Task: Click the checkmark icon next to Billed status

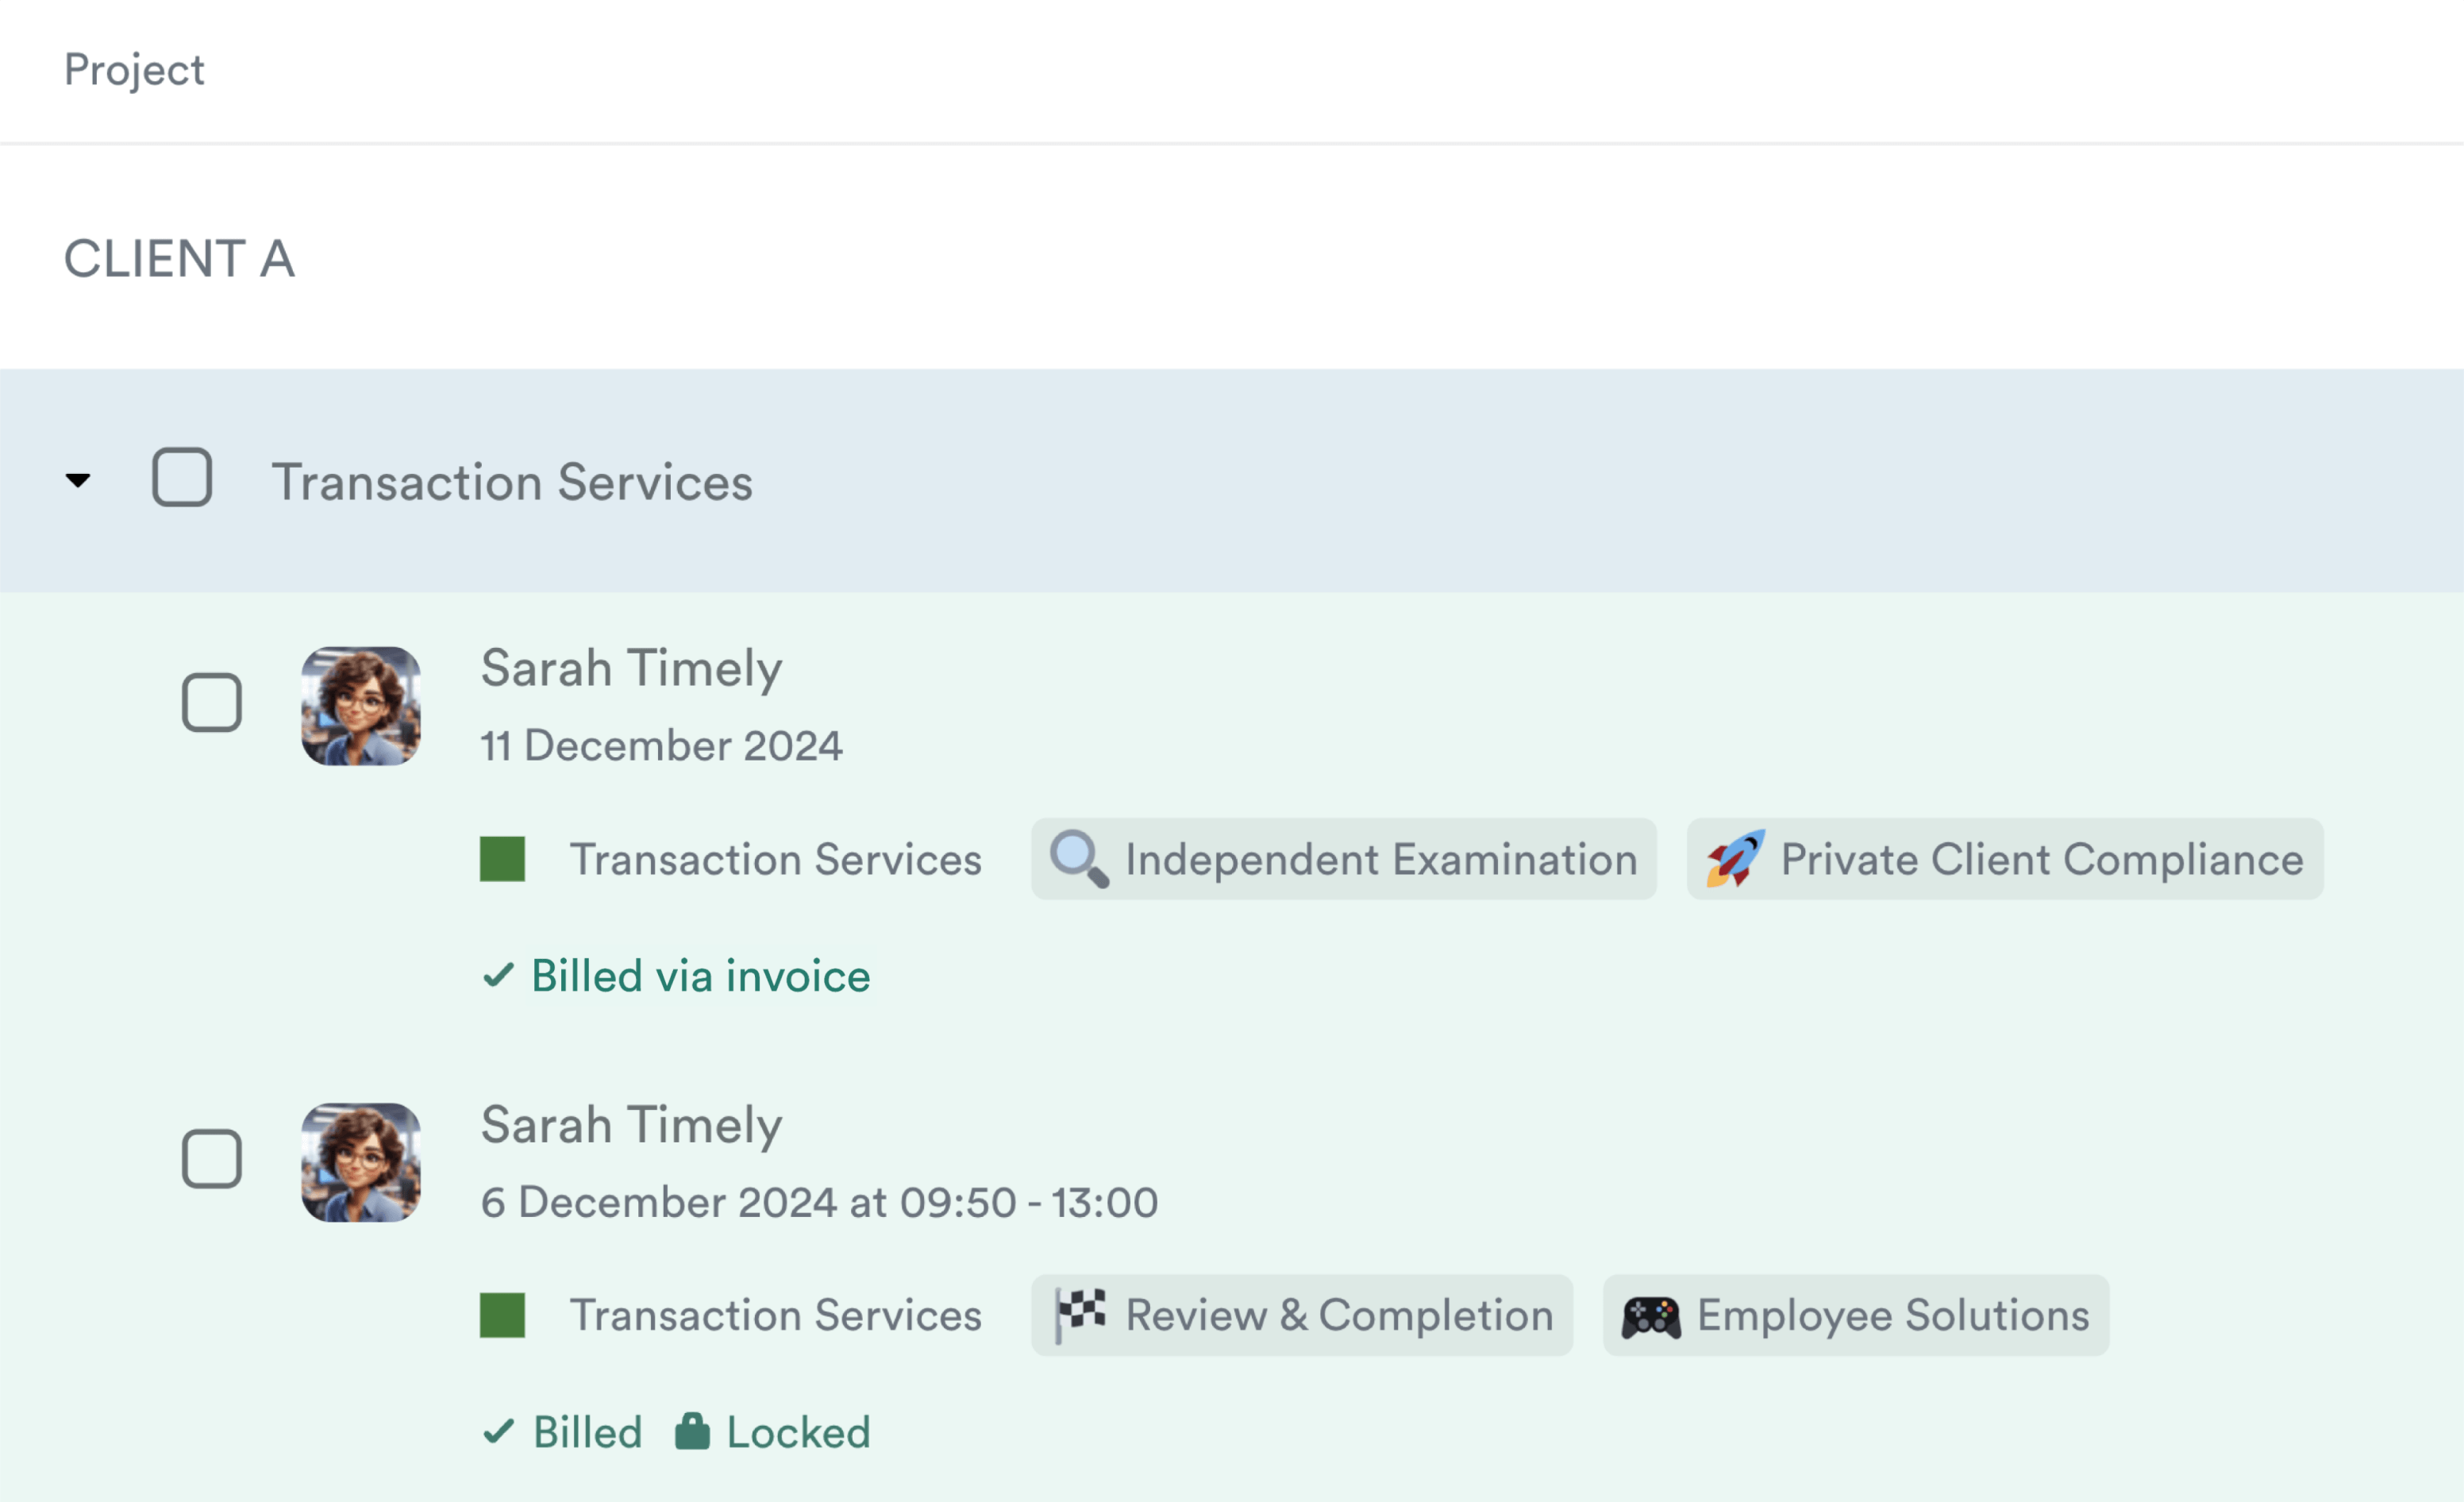Action: (498, 1431)
